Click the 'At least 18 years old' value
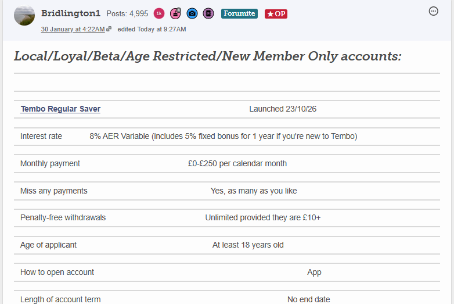Image resolution: width=454 pixels, height=304 pixels. pos(248,245)
